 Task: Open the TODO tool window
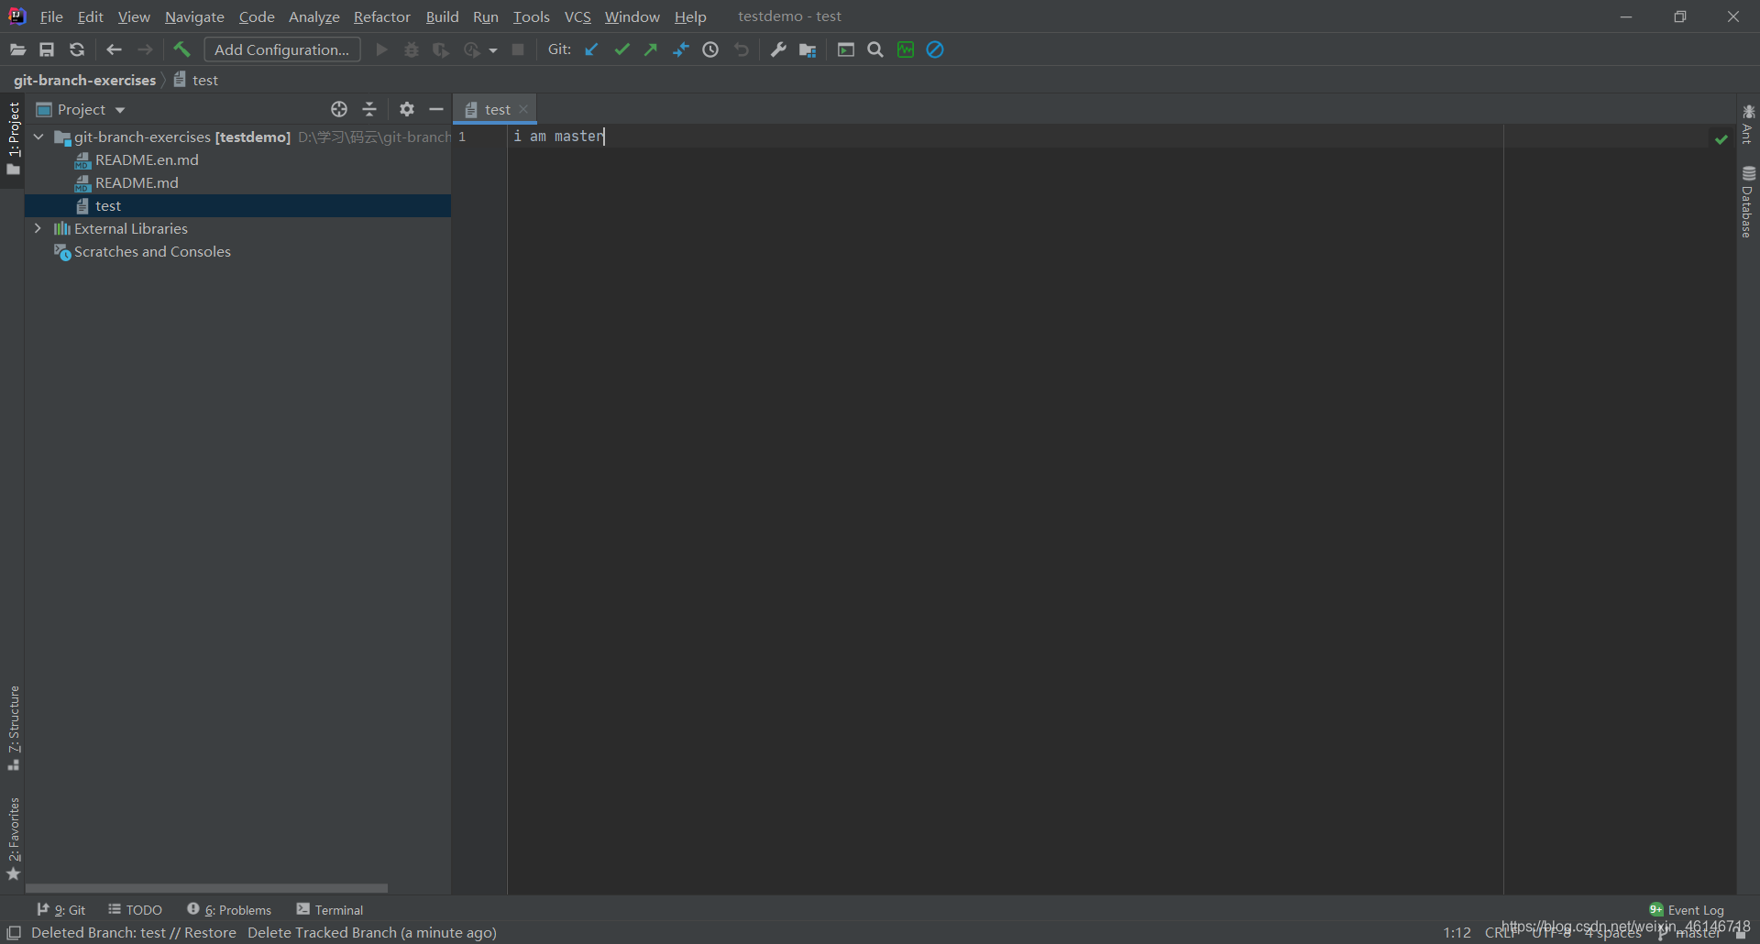pyautogui.click(x=136, y=909)
